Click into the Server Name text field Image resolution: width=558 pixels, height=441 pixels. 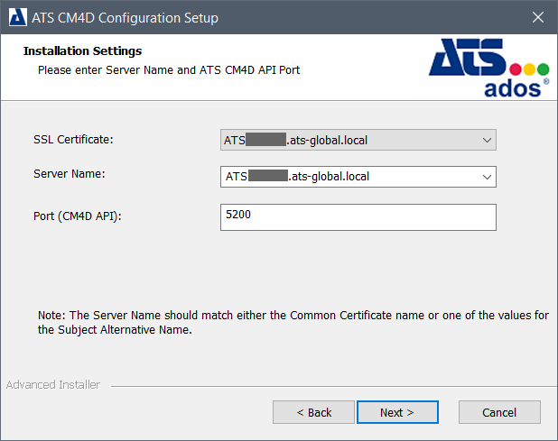point(352,176)
